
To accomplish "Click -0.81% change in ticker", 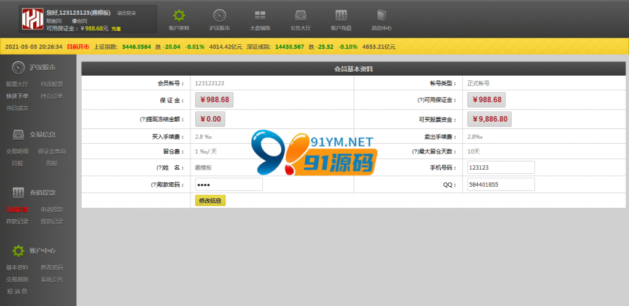I will pyautogui.click(x=195, y=47).
